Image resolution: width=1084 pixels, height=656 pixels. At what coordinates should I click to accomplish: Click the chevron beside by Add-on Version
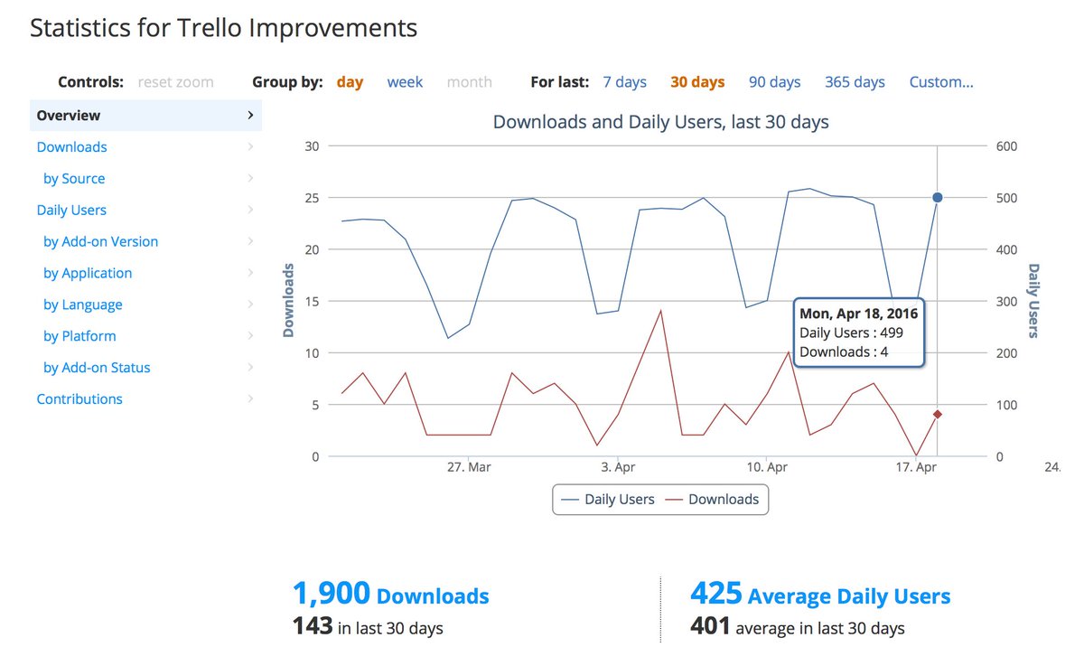[250, 242]
